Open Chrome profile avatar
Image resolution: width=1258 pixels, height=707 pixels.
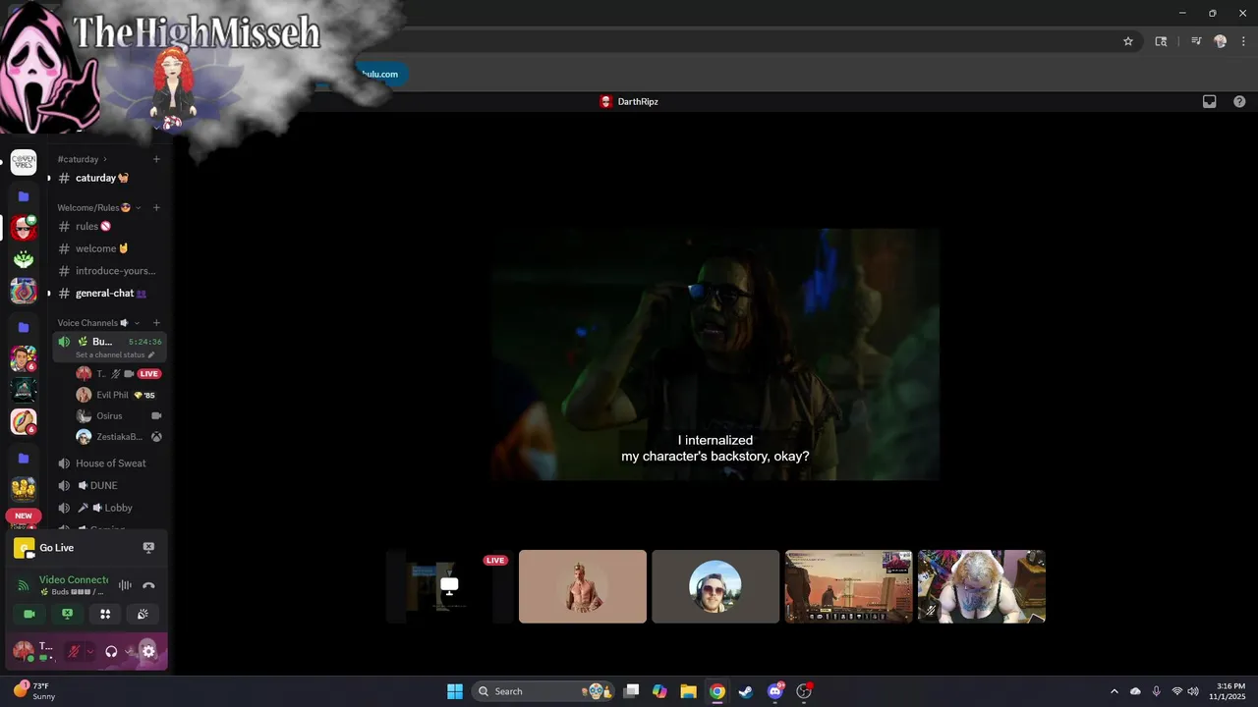tap(1221, 41)
